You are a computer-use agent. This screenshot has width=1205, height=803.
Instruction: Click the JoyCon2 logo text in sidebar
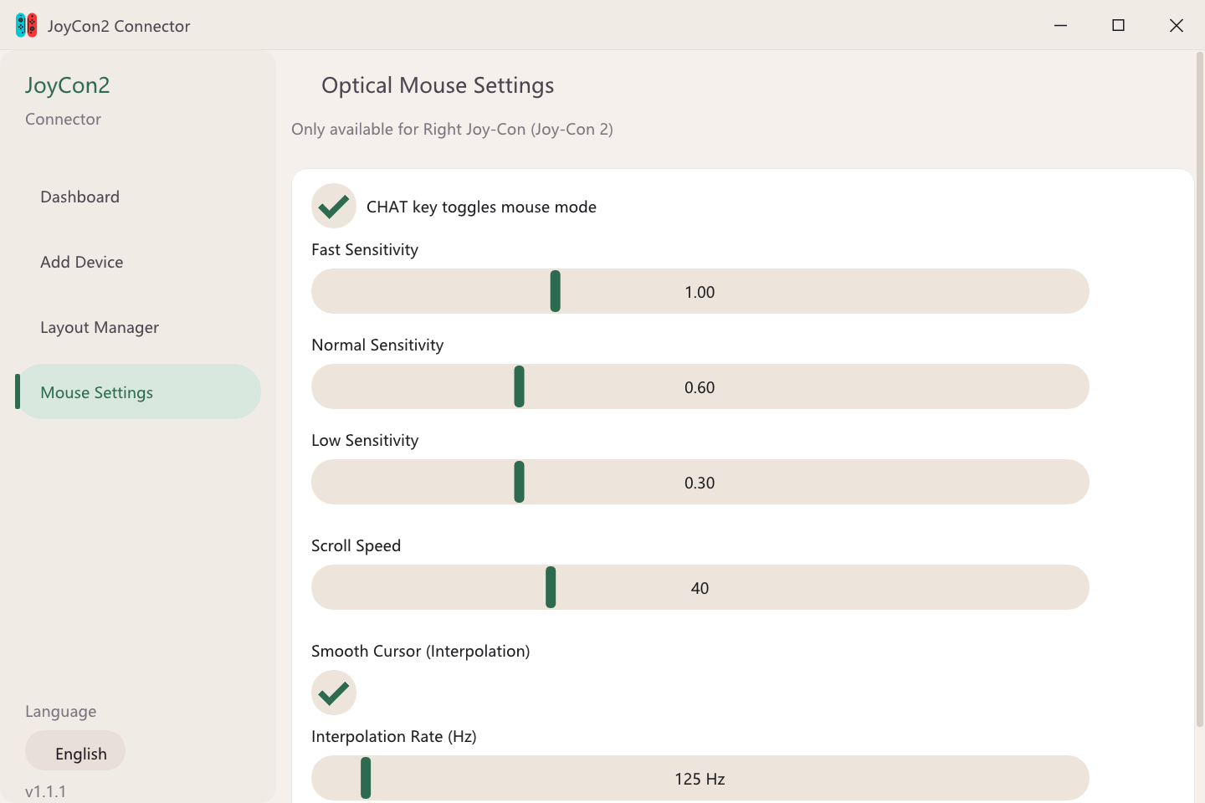point(68,85)
